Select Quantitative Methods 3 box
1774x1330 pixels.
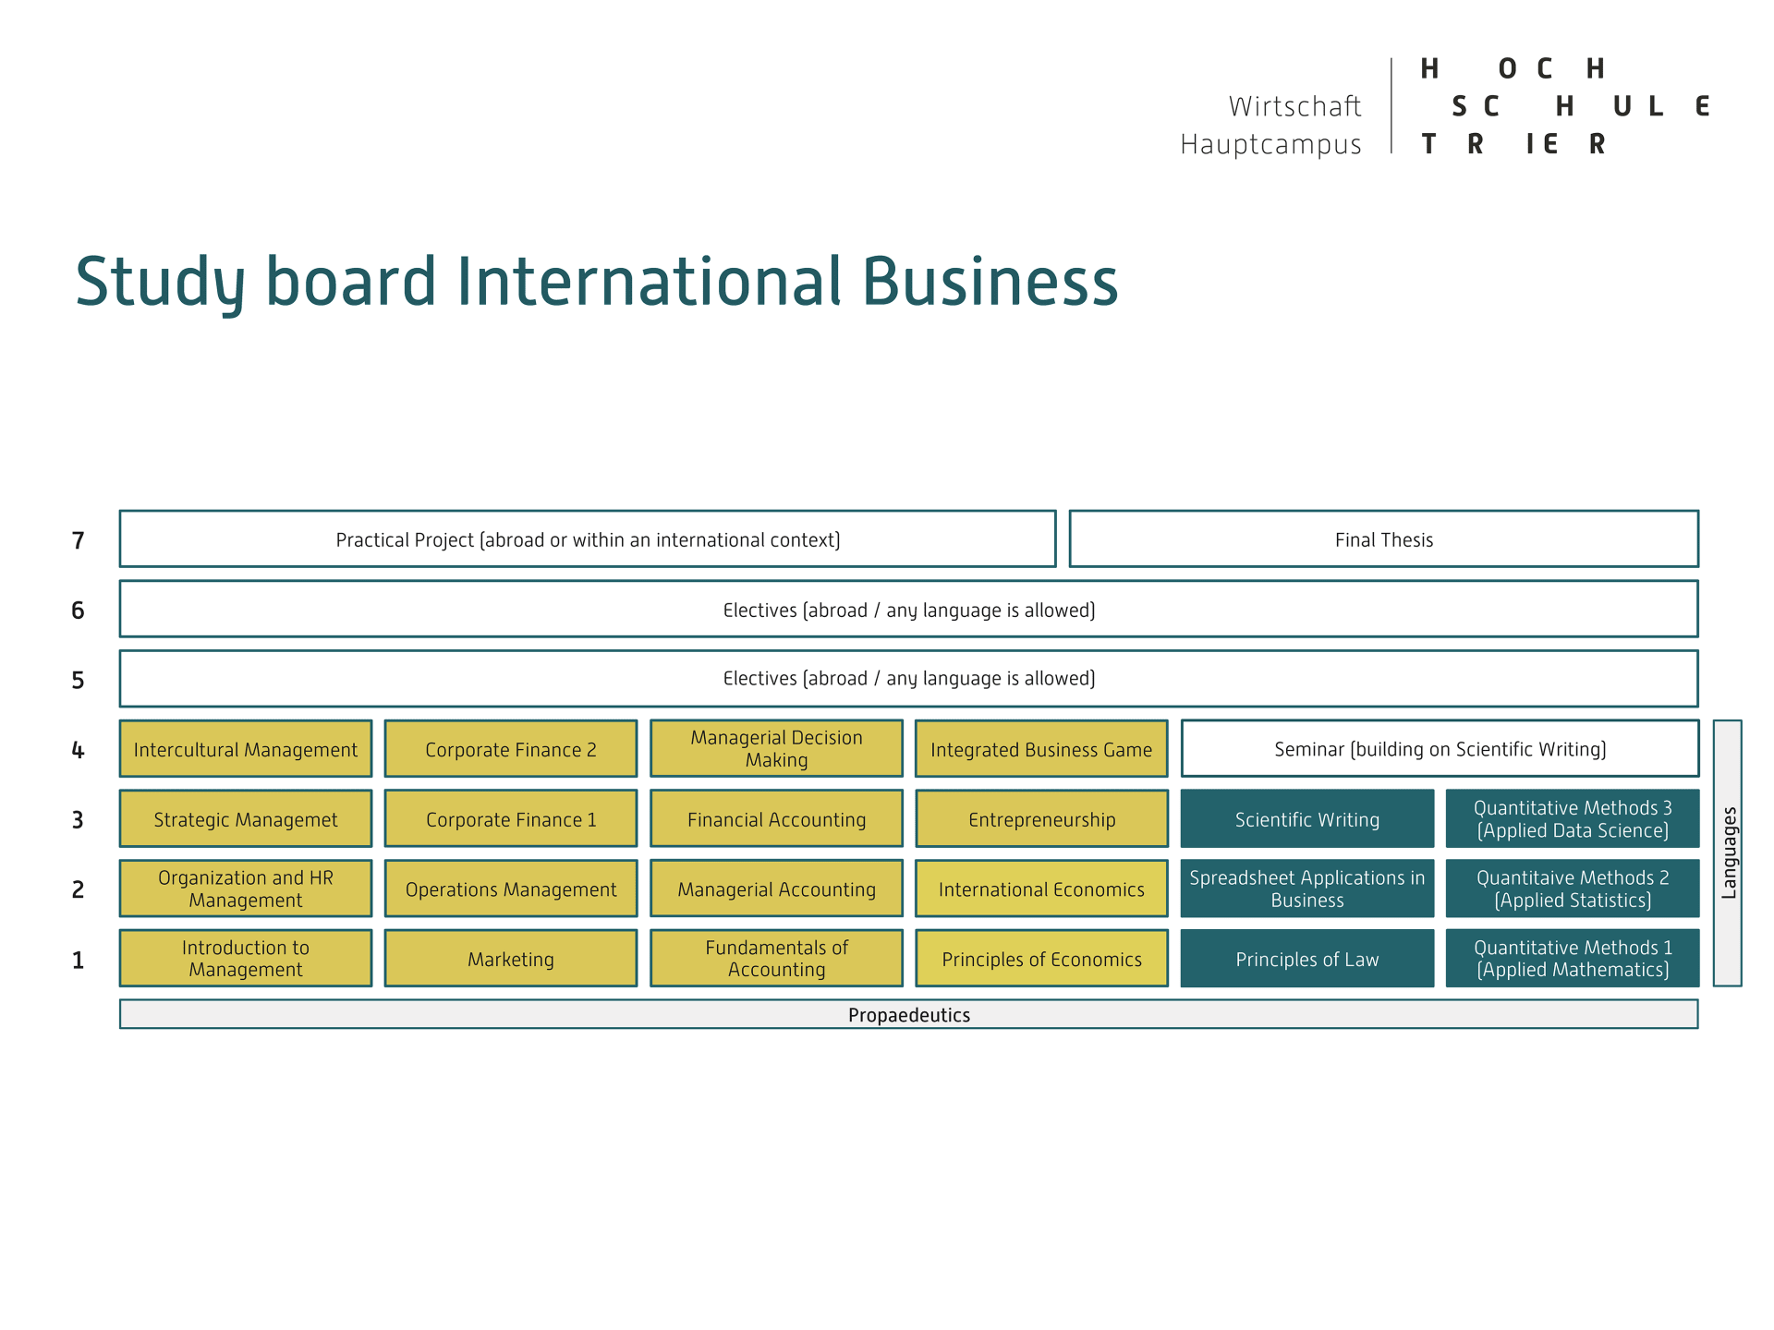(x=1572, y=819)
